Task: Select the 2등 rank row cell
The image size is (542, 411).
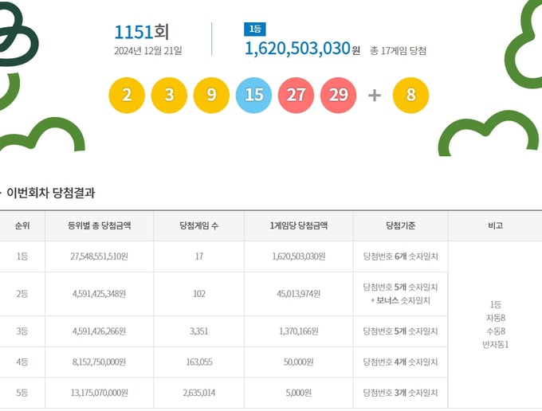Action: (x=22, y=294)
